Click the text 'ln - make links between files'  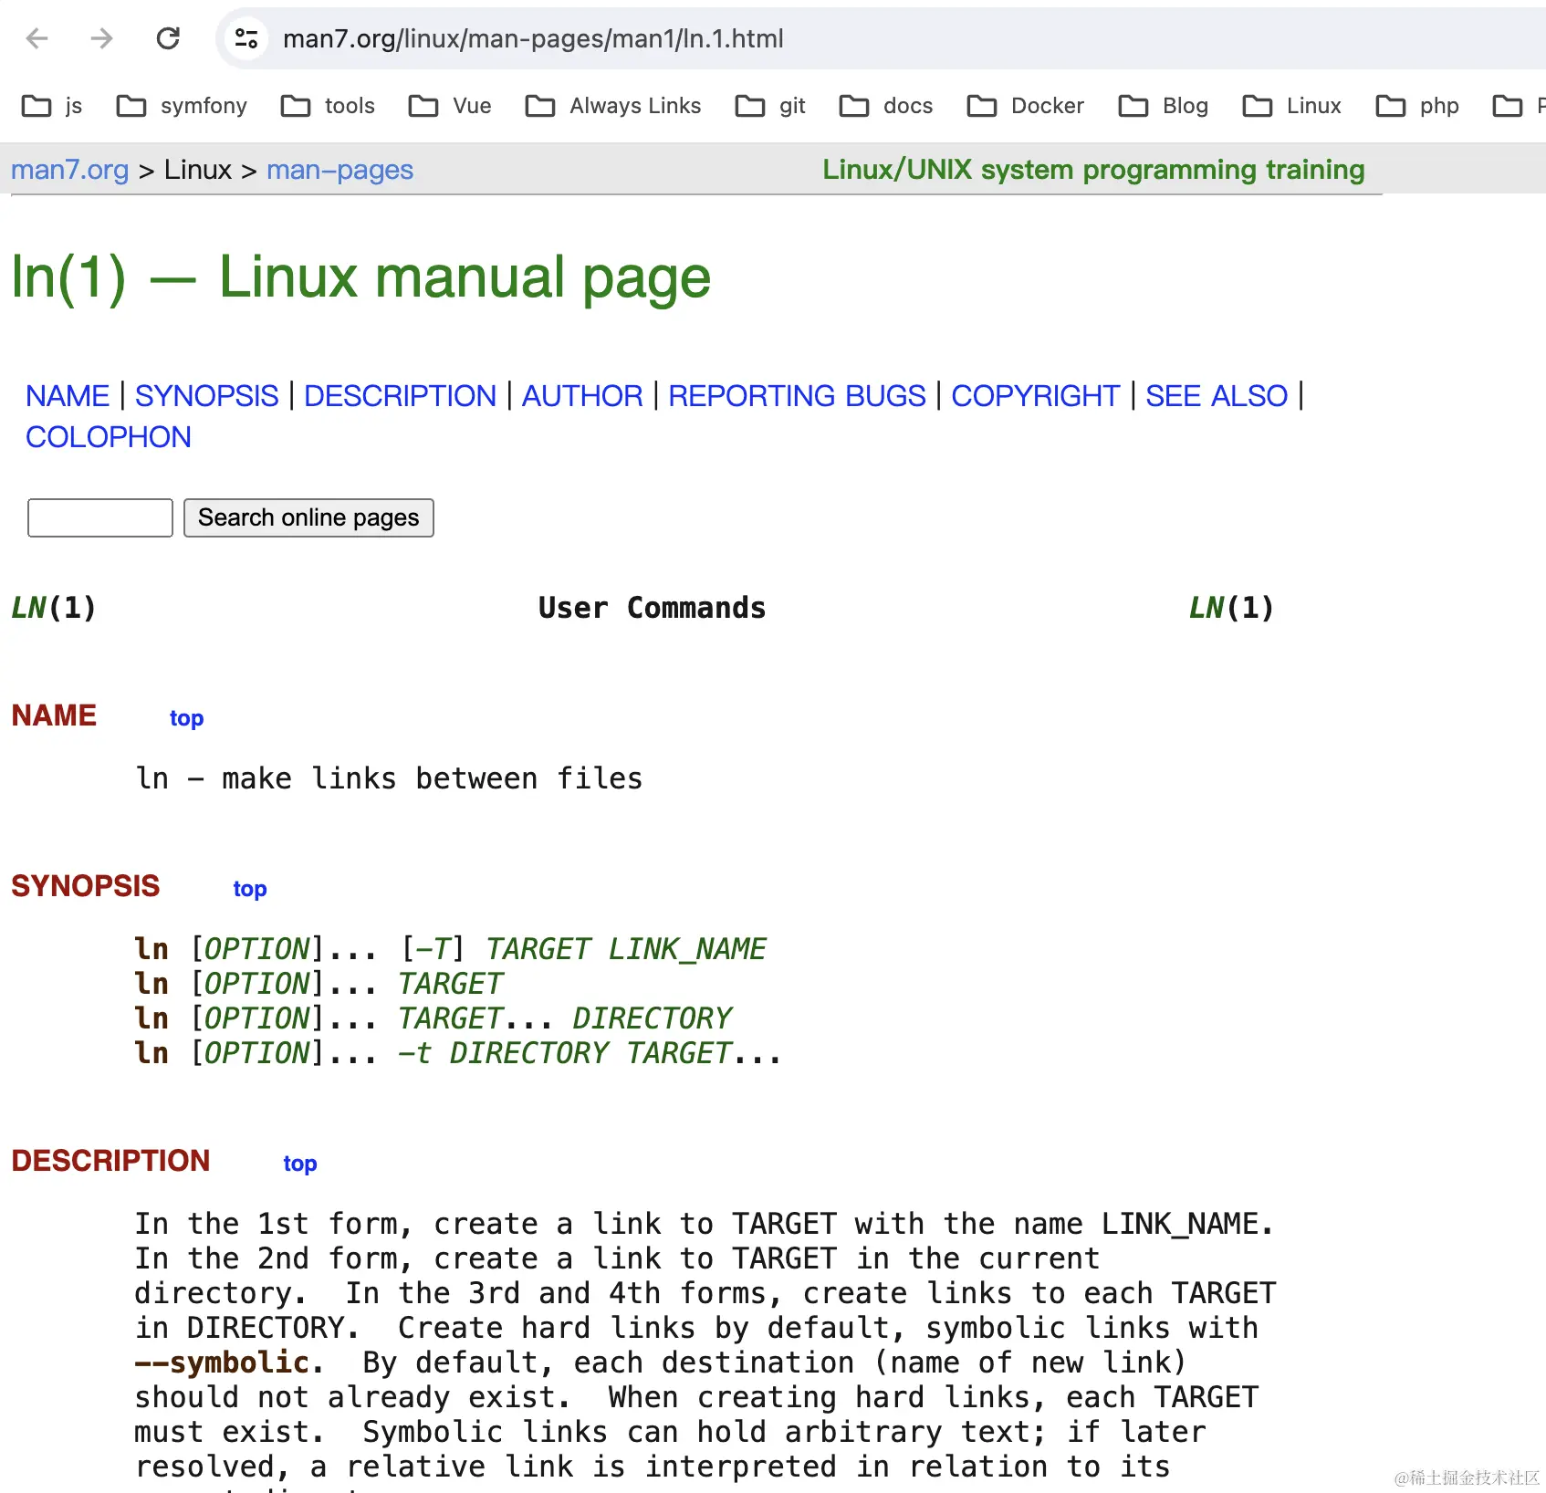(x=389, y=778)
